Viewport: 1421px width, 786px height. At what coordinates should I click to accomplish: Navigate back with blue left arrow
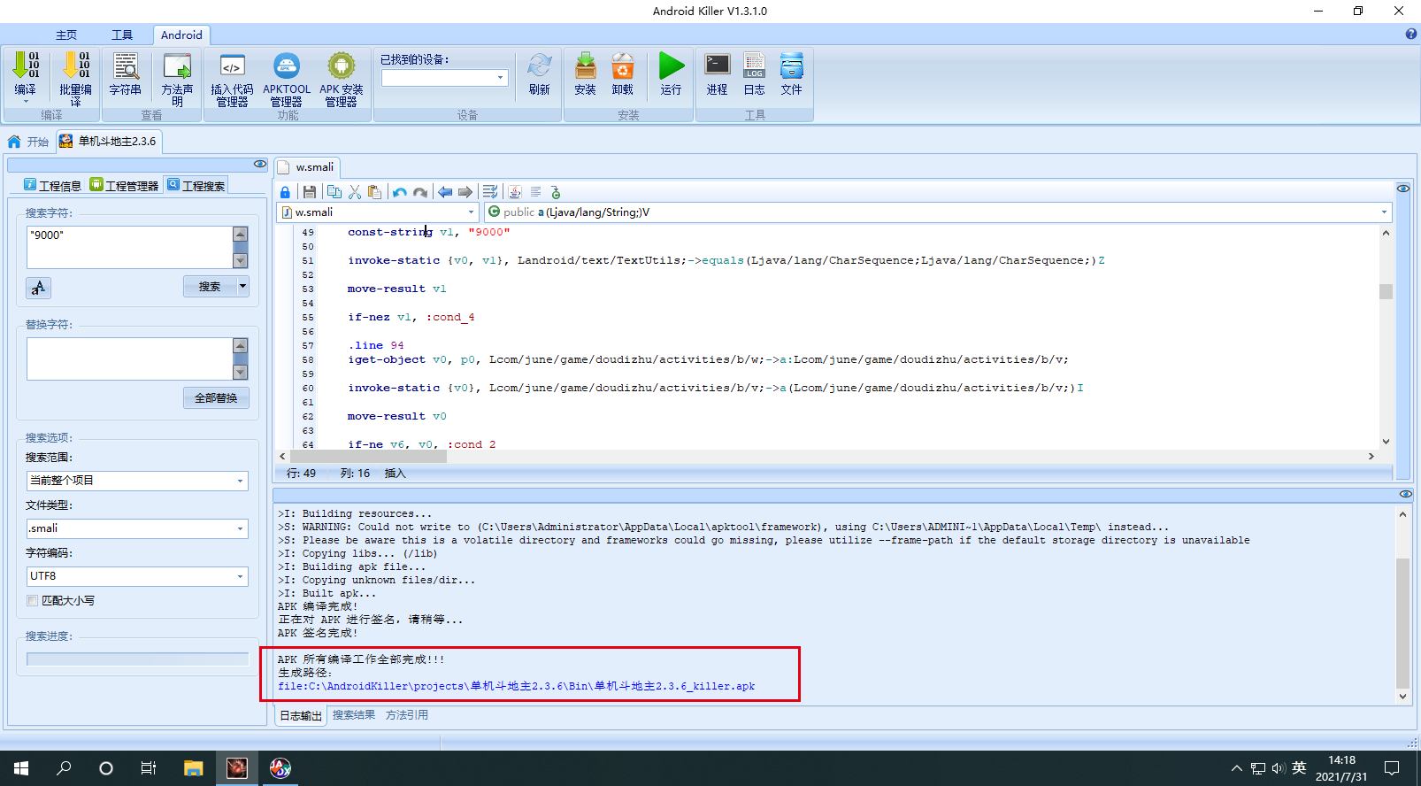tap(445, 192)
